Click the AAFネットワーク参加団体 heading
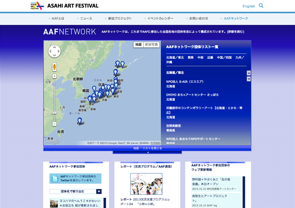 67,166
